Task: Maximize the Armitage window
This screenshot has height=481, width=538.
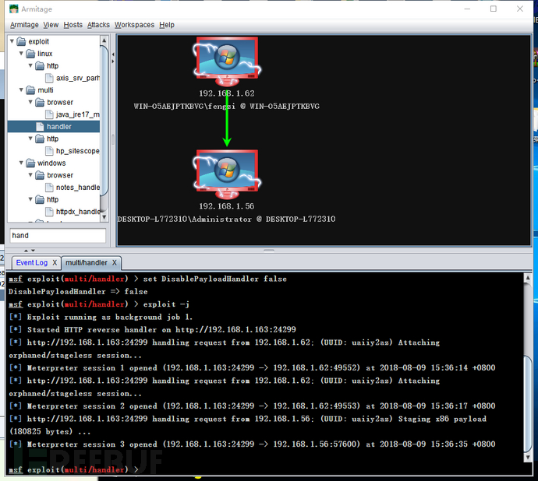Action: 494,9
